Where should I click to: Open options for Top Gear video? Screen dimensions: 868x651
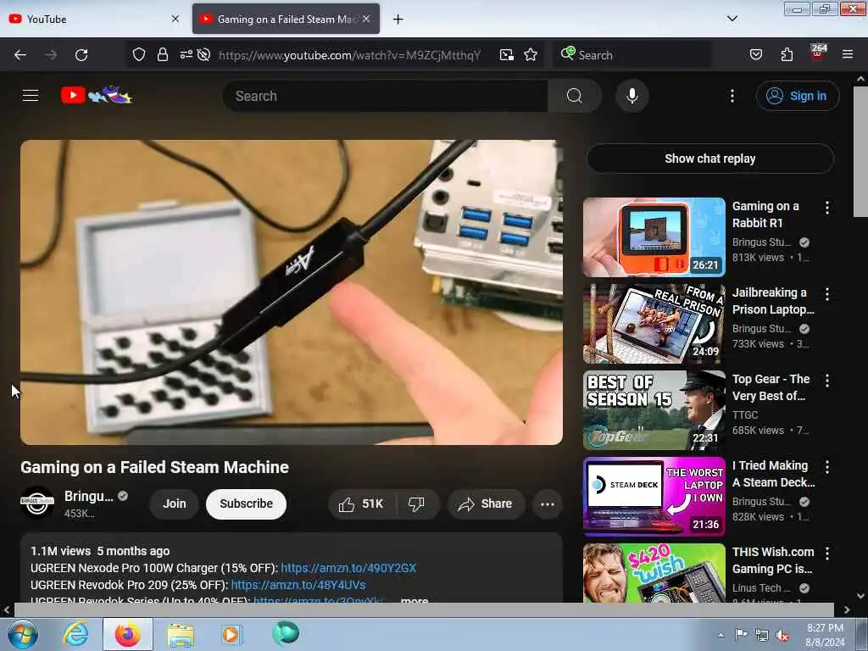(827, 381)
